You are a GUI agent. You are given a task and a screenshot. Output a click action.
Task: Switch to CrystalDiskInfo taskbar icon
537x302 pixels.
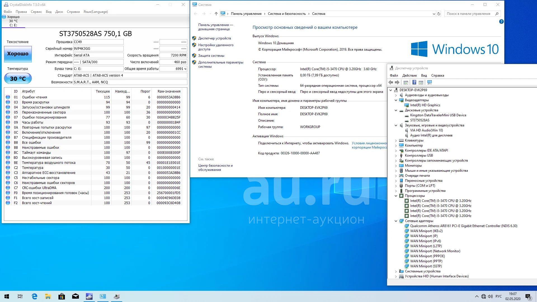click(89, 296)
